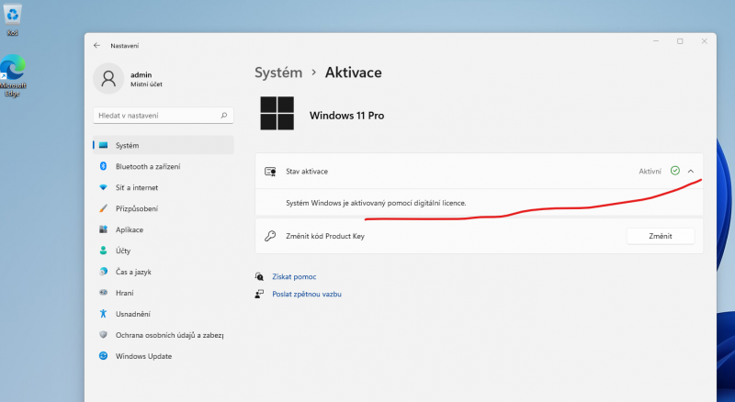Viewport: 735px width, 402px height.
Task: Focus the Hledat v nastavení search box
Action: (164, 116)
